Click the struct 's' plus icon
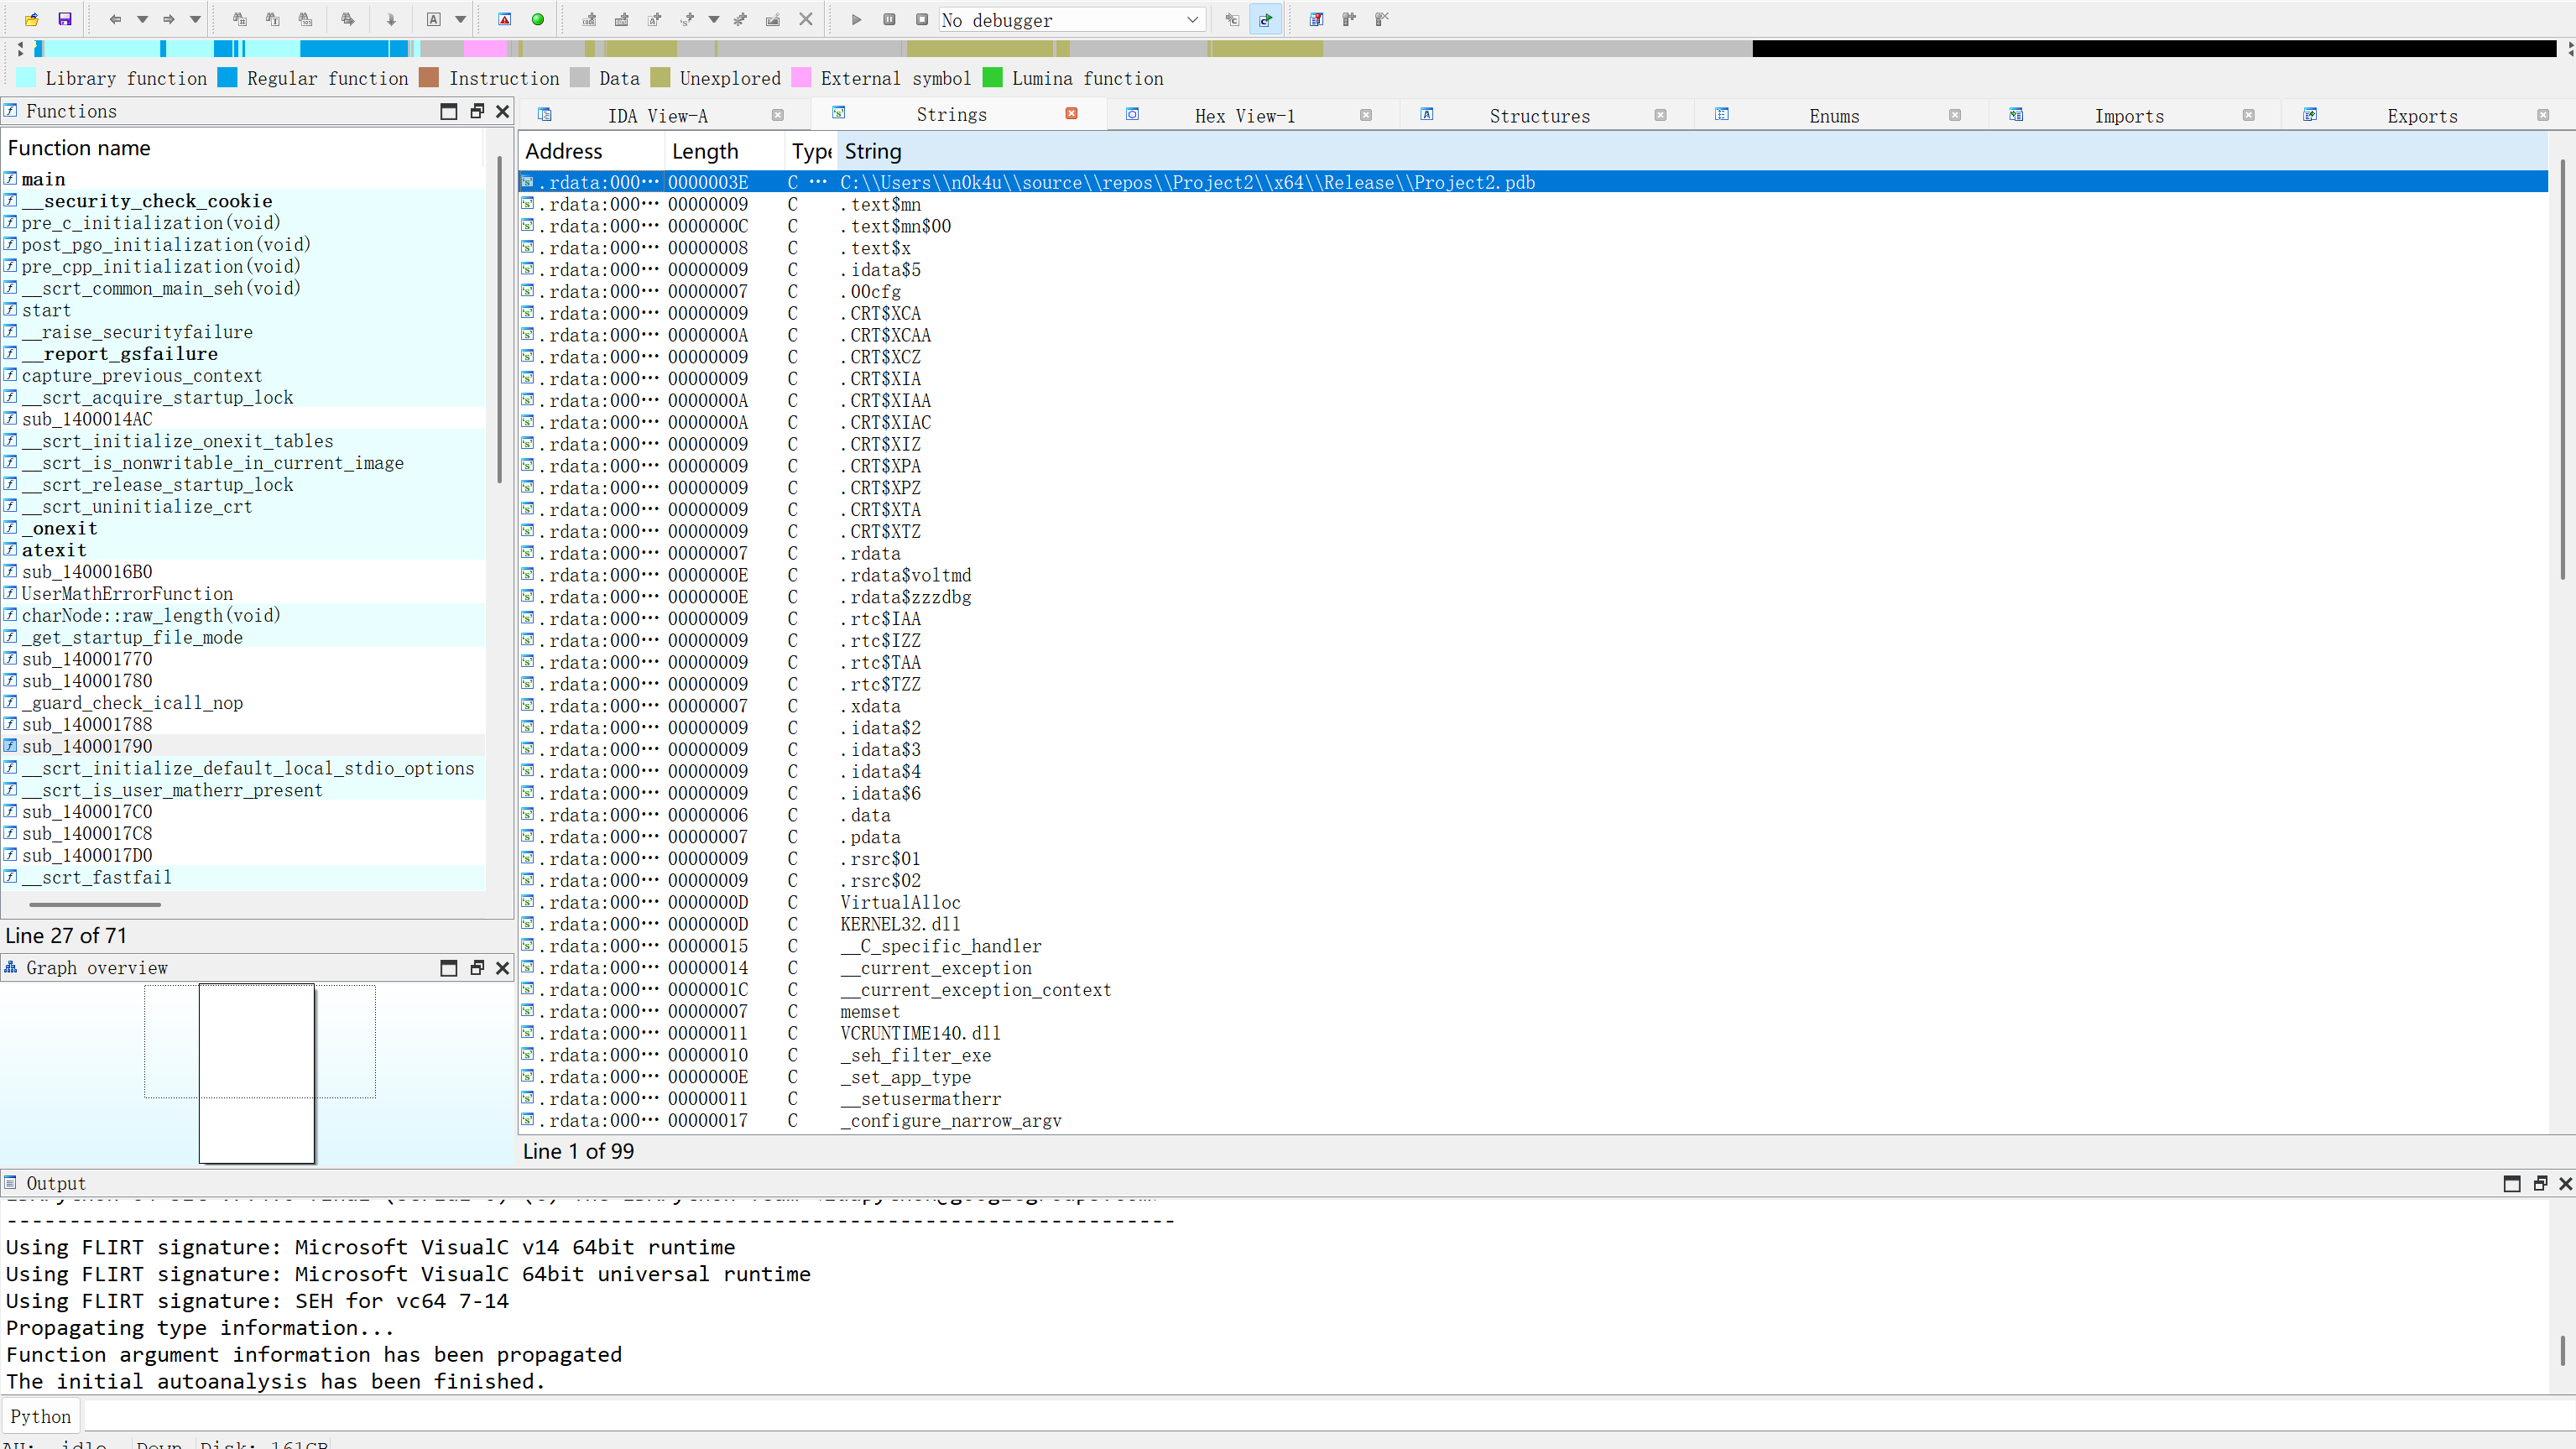2576x1449 pixels. [687, 19]
